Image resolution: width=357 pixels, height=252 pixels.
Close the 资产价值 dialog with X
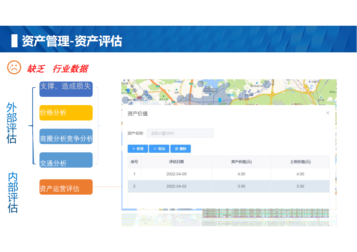(x=327, y=113)
